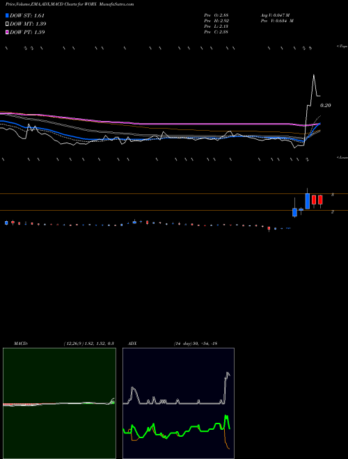Click ADX parameters '(14 day) 50, +34, -18'
This screenshot has width=348, height=459.
click(x=196, y=344)
